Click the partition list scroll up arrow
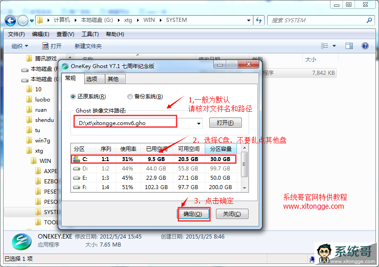Image resolution: width=379 pixels, height=267 pixels. pos(245,148)
